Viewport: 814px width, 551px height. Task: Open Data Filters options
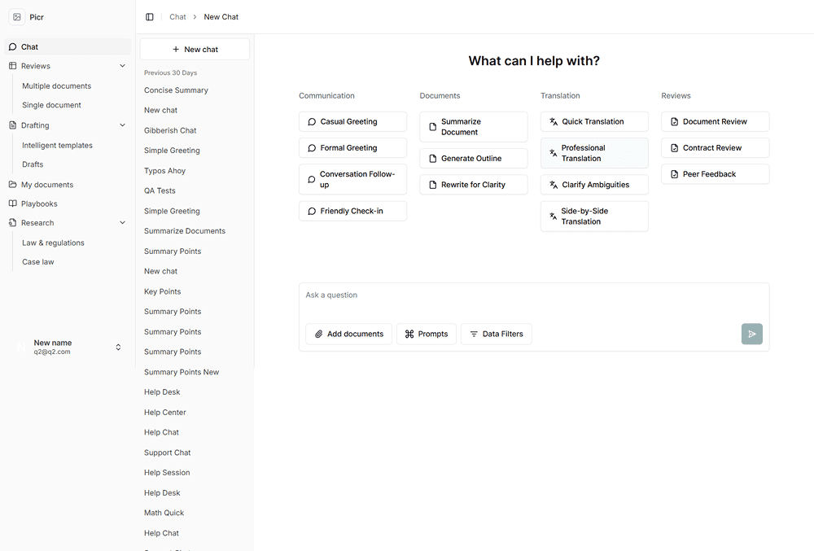(497, 334)
